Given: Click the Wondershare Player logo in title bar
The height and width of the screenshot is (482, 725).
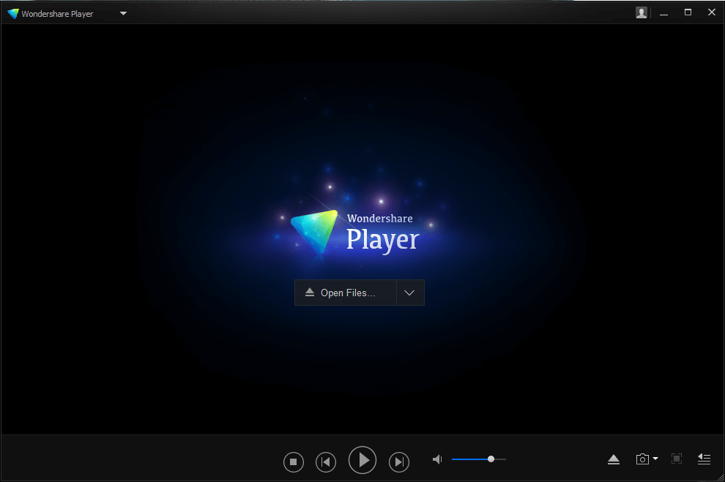Looking at the screenshot, I should 13,14.
